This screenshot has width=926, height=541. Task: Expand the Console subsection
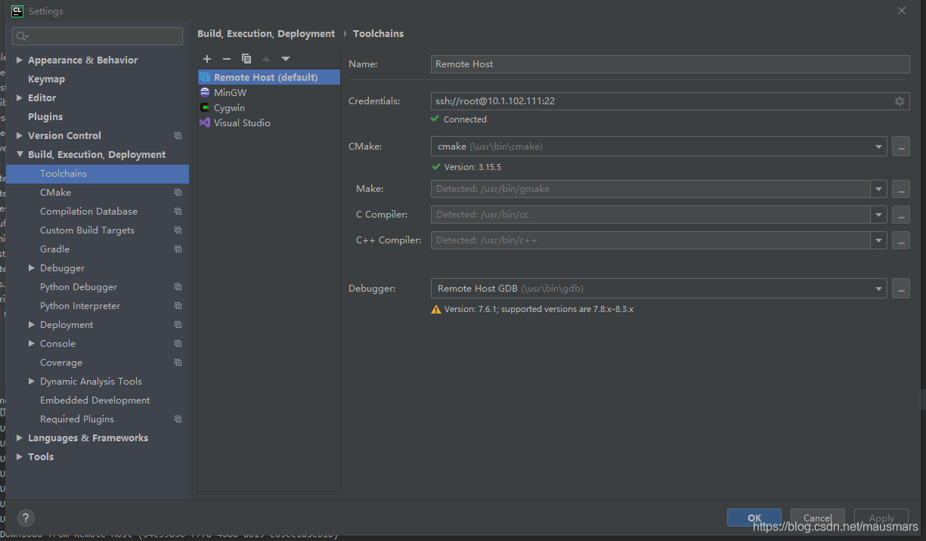point(32,343)
